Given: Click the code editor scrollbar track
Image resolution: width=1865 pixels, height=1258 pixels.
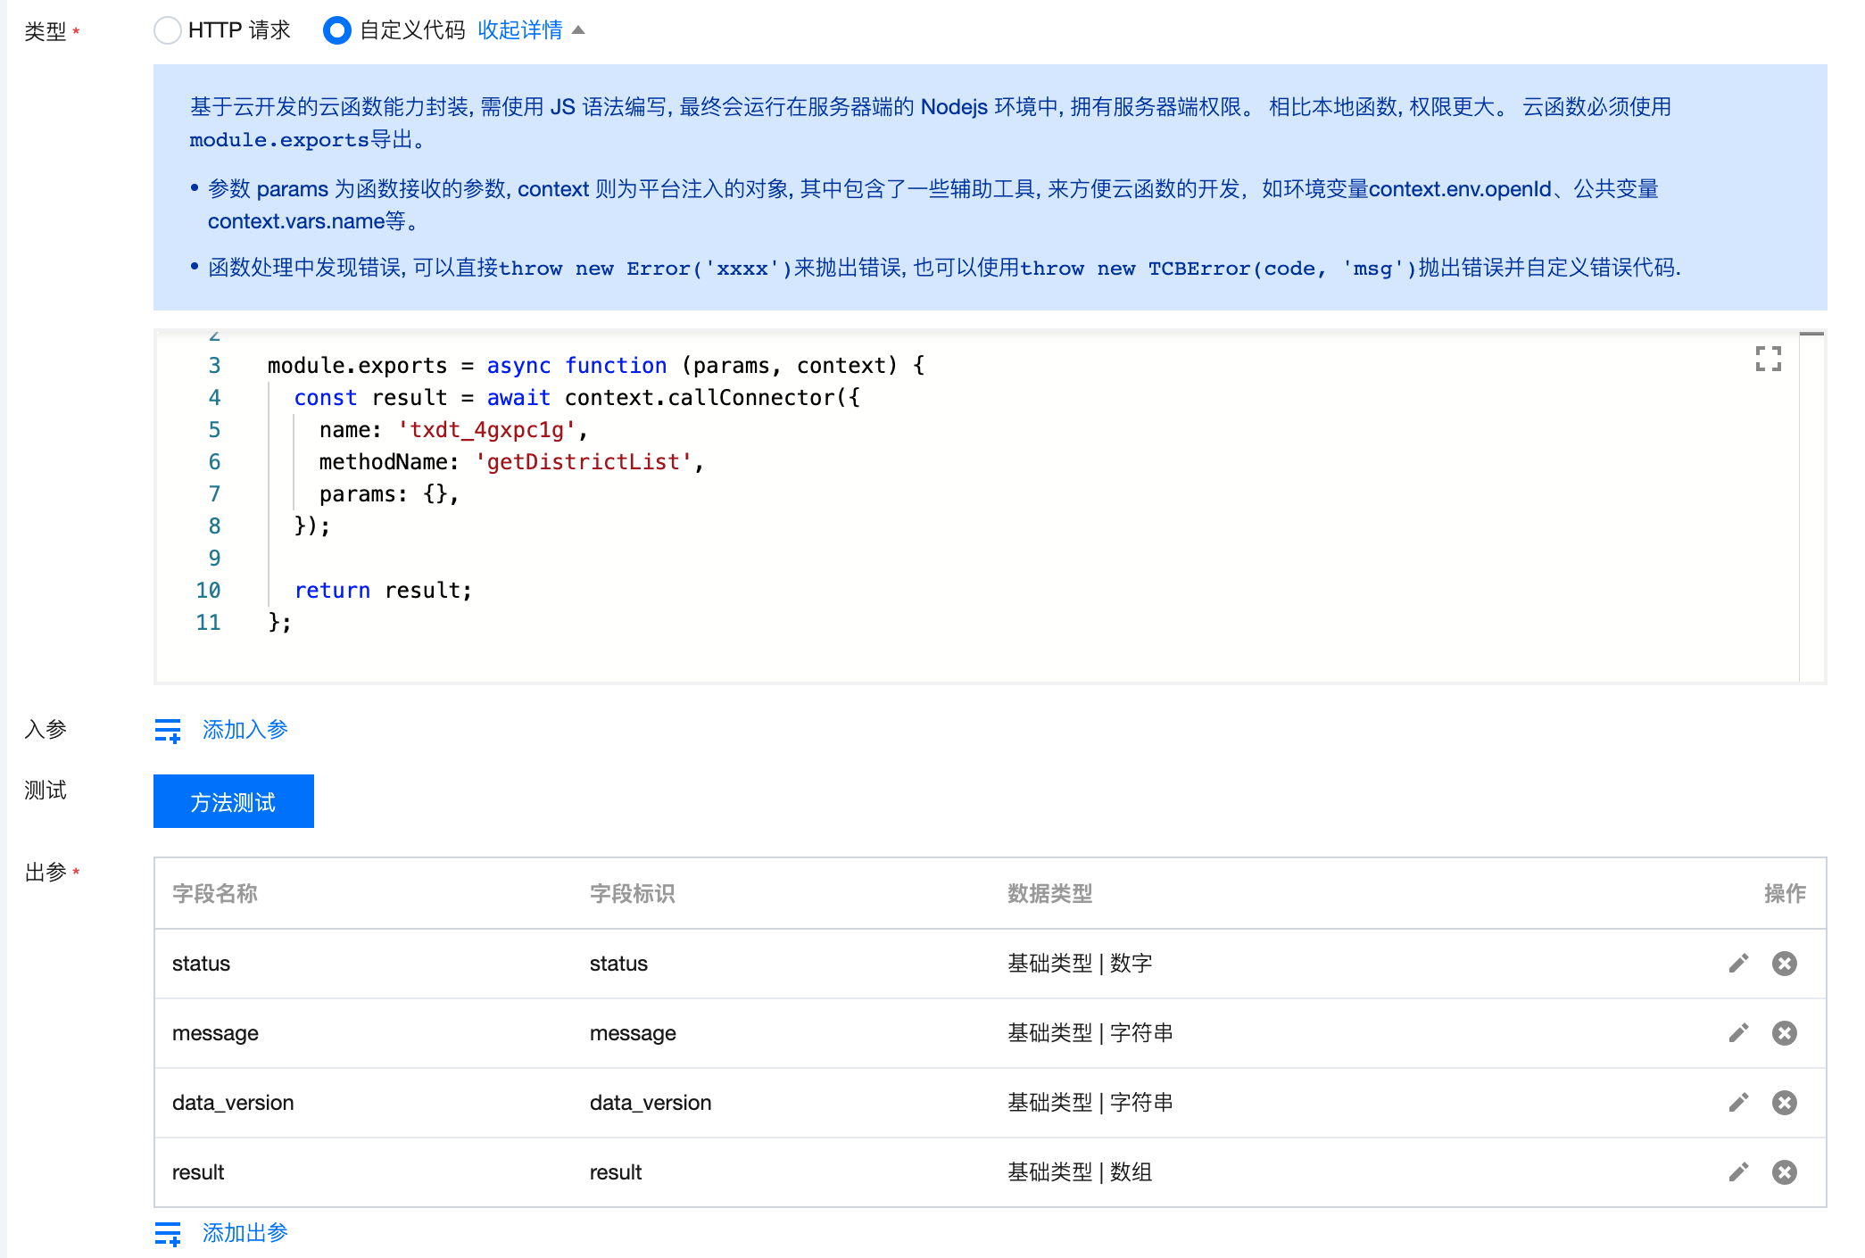Looking at the screenshot, I should point(1811,509).
